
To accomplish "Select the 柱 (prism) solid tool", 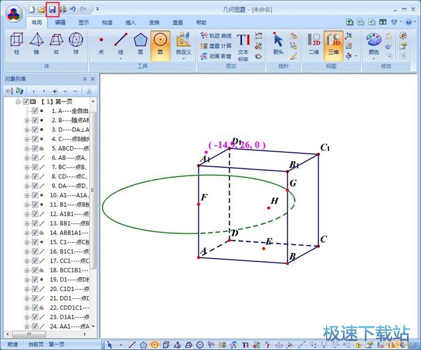I will click(17, 44).
